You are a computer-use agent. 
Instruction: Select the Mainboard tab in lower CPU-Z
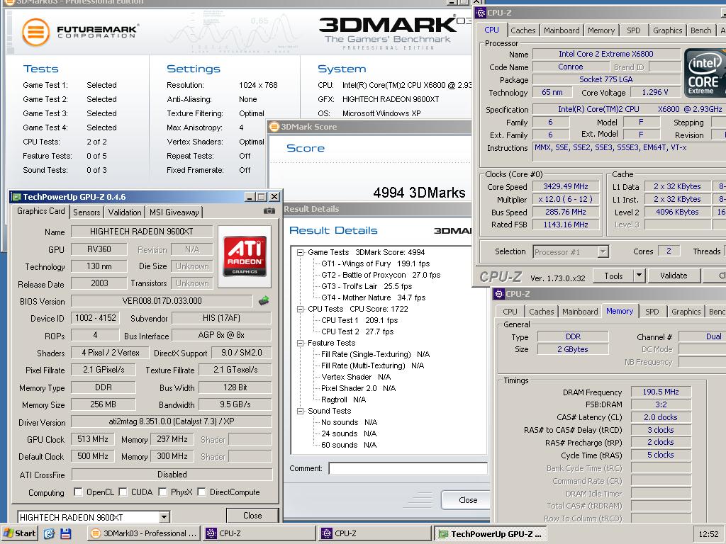tap(580, 312)
